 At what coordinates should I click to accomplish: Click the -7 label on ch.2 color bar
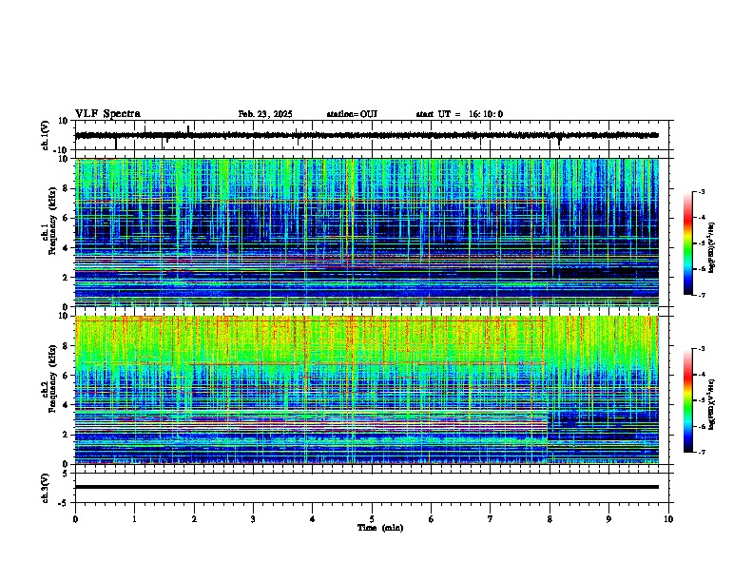[702, 452]
